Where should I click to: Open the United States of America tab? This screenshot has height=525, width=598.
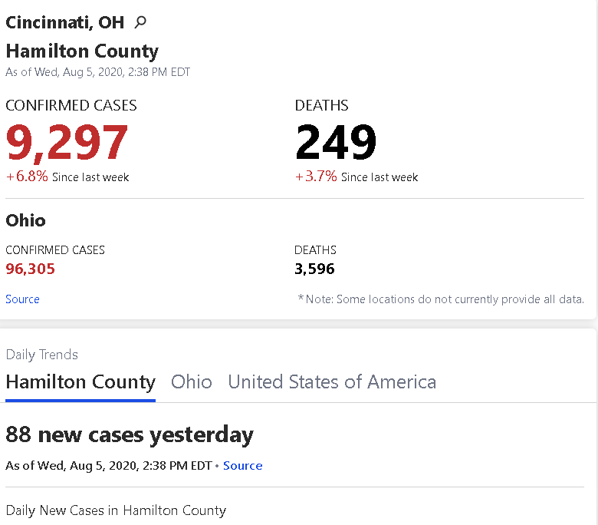coord(332,381)
